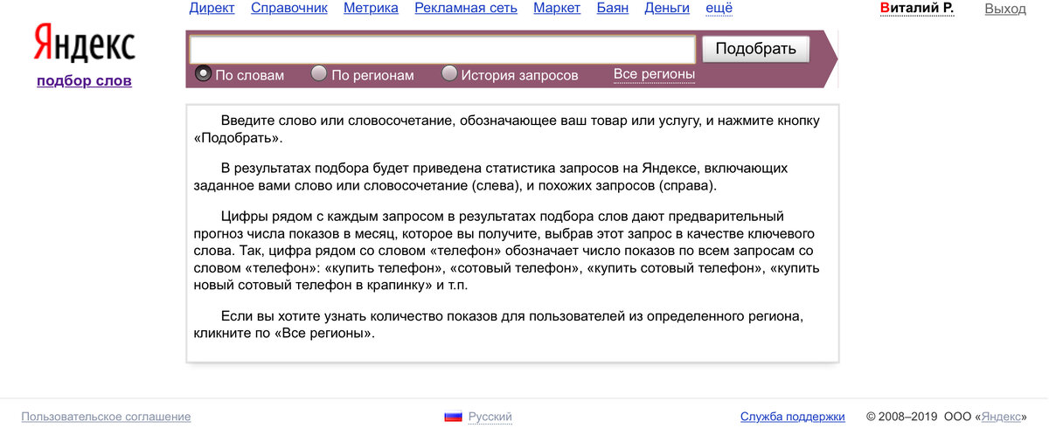Click the Яндекс logo
The width and height of the screenshot is (1049, 442).
pos(84,44)
